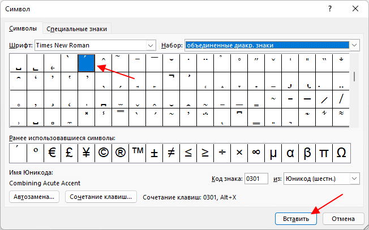Screen dimensions: 369x230
Task: Pick the Greek letter beta
Action: click(307, 153)
